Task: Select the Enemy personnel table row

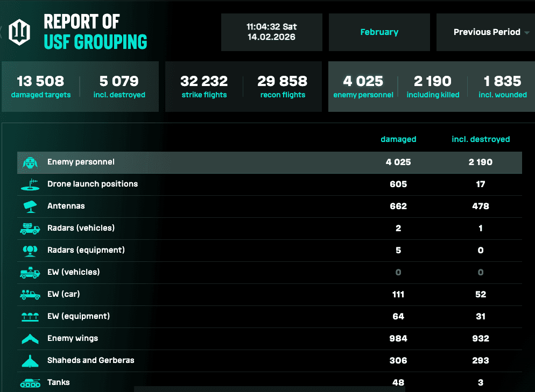Action: 269,162
